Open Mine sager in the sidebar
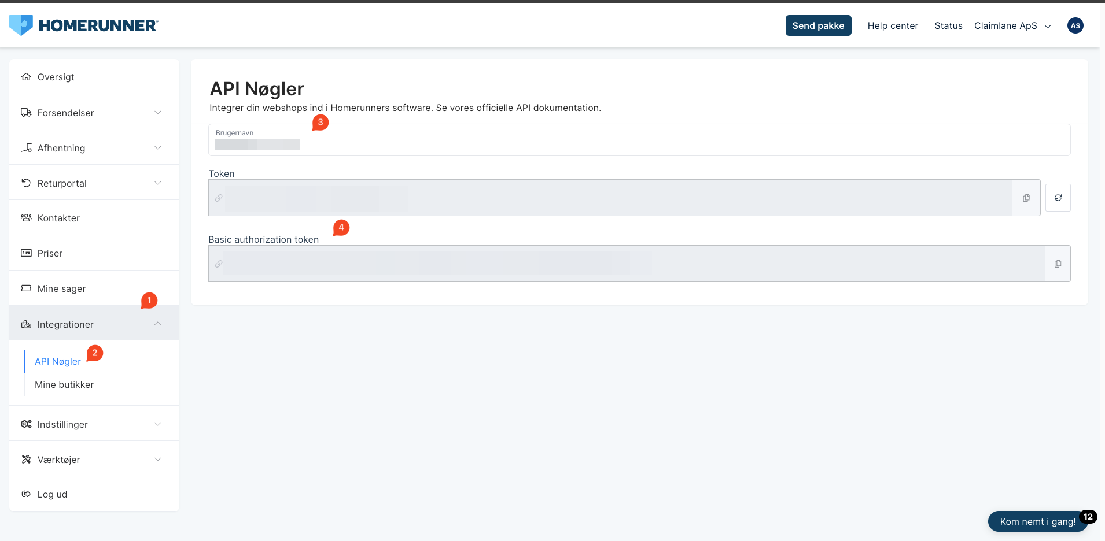This screenshot has height=541, width=1105. tap(94, 288)
